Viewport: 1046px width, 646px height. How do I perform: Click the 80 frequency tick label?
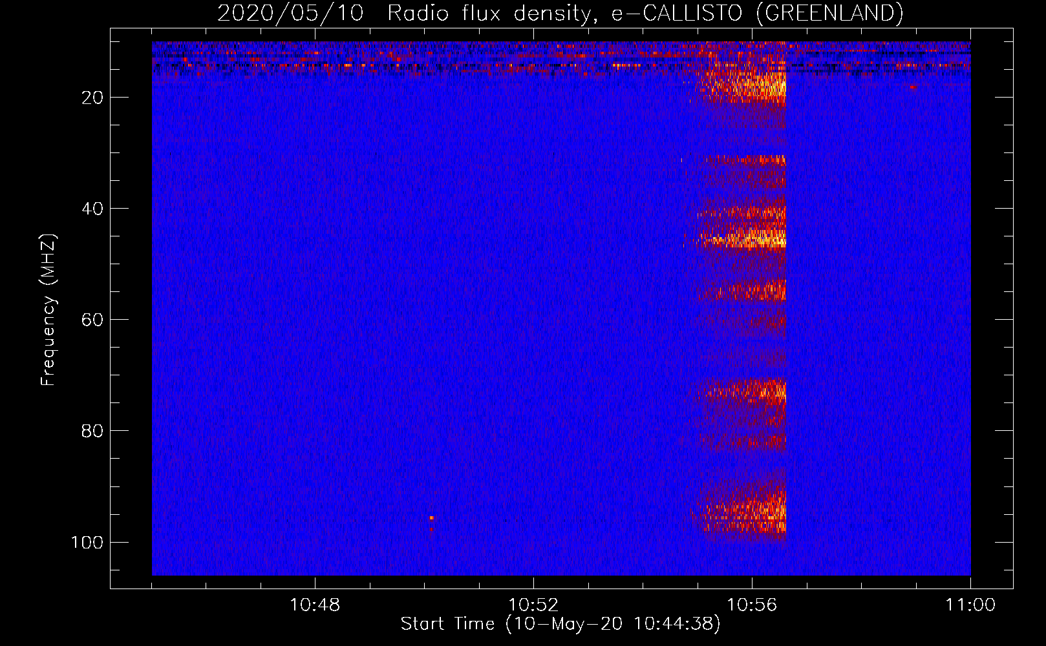click(x=92, y=431)
